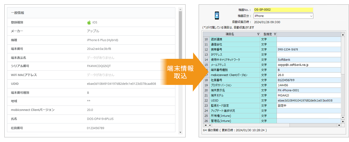Click the 登録種別 label
This screenshot has height=142, width=349.
click(17, 22)
